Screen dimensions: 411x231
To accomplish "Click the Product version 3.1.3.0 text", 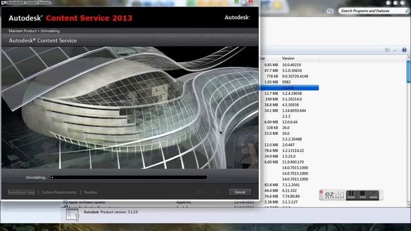I will [119, 212].
